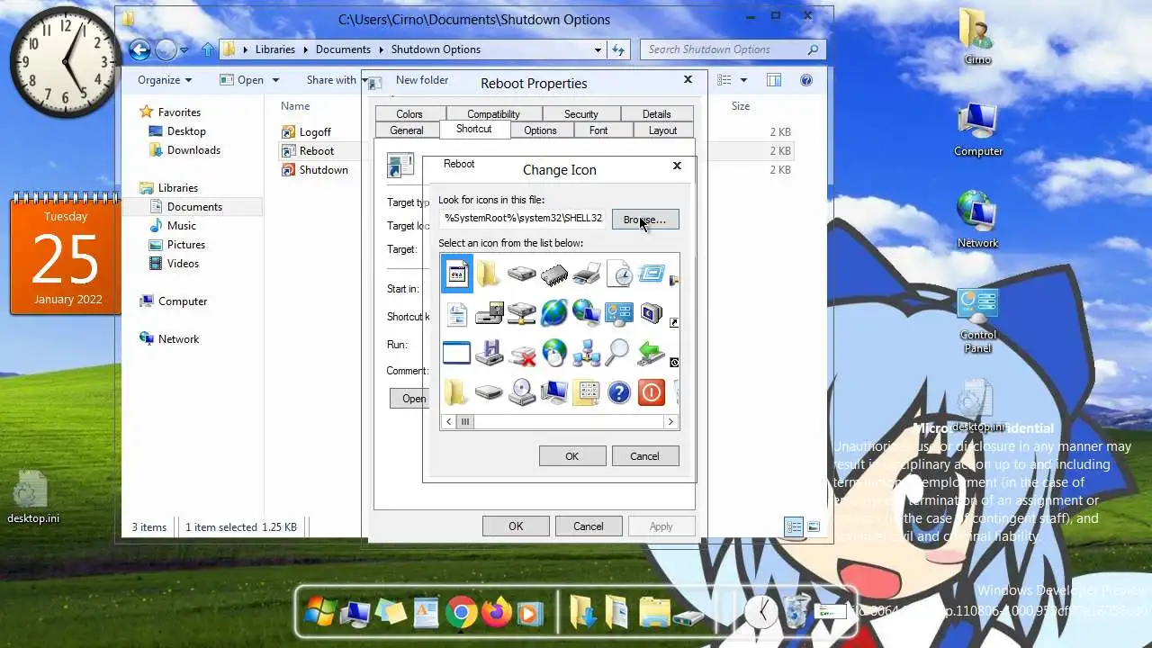This screenshot has height=648, width=1152.
Task: Go back with Explorer back arrow
Action: point(139,49)
